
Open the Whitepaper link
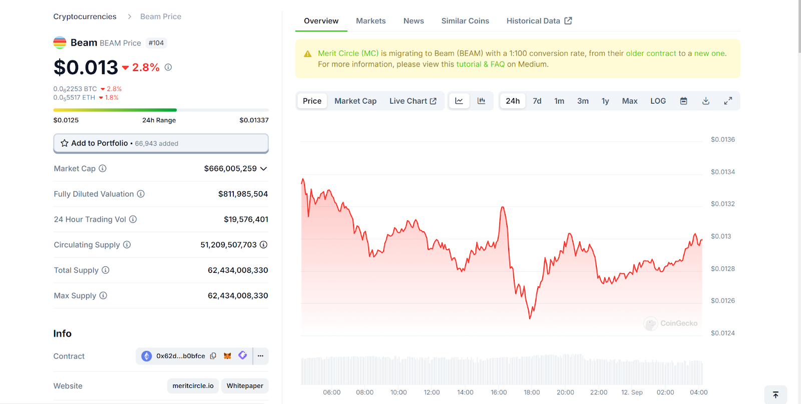click(245, 386)
